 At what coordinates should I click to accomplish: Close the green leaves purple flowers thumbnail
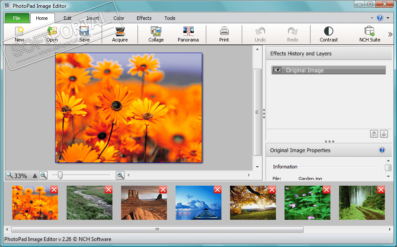(327, 190)
